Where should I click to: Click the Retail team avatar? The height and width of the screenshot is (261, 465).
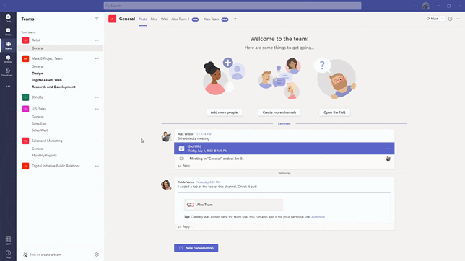[25, 40]
